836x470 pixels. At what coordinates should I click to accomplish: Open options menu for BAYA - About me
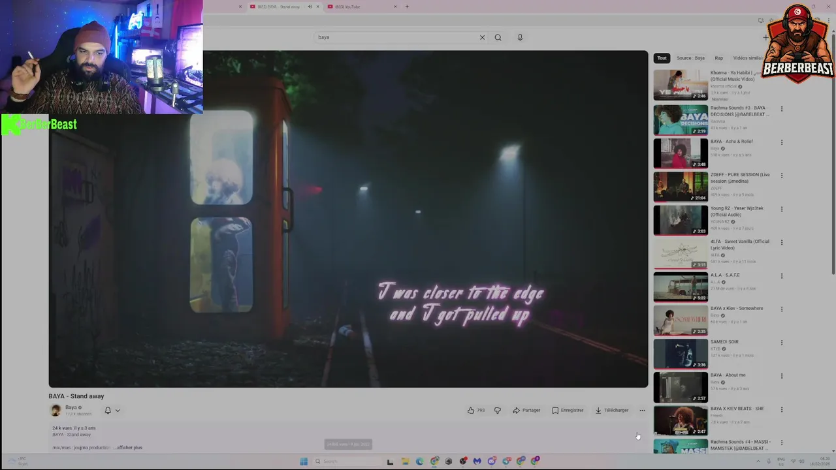tap(781, 376)
